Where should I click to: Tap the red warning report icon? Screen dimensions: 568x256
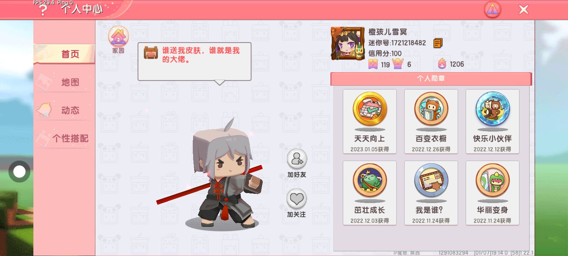pos(493,10)
